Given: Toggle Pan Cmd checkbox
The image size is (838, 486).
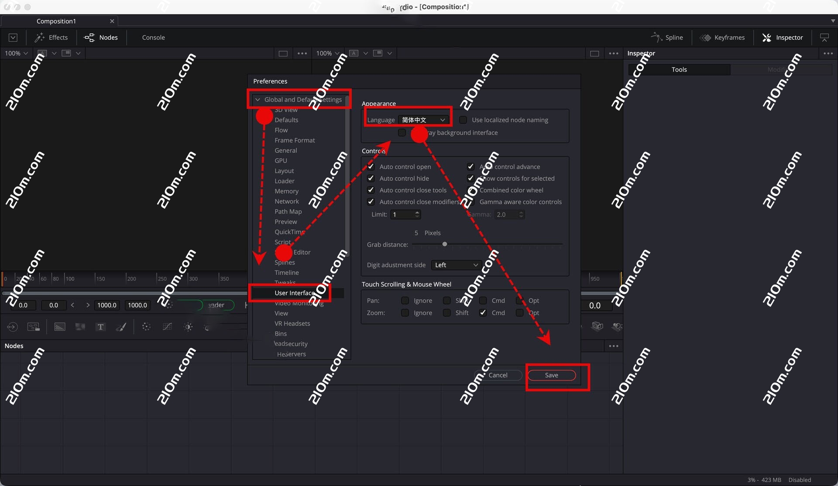Looking at the screenshot, I should click(x=483, y=301).
